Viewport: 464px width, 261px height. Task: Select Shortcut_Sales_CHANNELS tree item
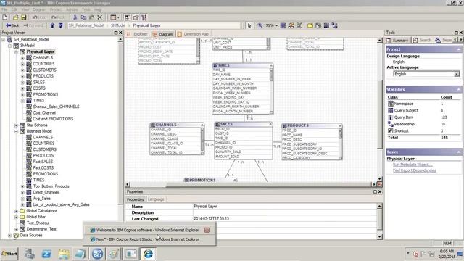(x=56, y=107)
